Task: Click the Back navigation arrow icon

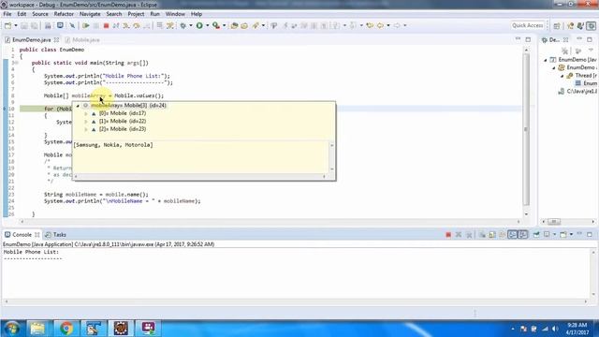Action: [x=380, y=25]
